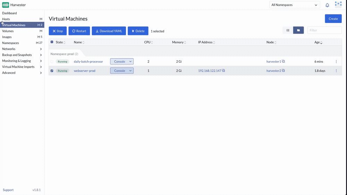Copy the 192.168.122.147 IP address
The image size is (347, 195).
pos(223,70)
